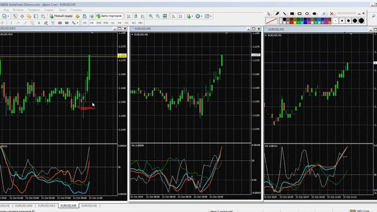Switch to the EURUSD,M30 chart tab

24,206
